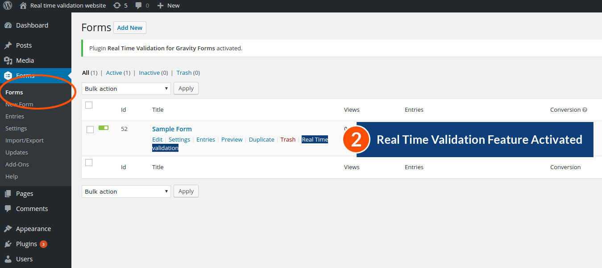
Task: Open the comments bubble icon in admin bar
Action: 139,6
